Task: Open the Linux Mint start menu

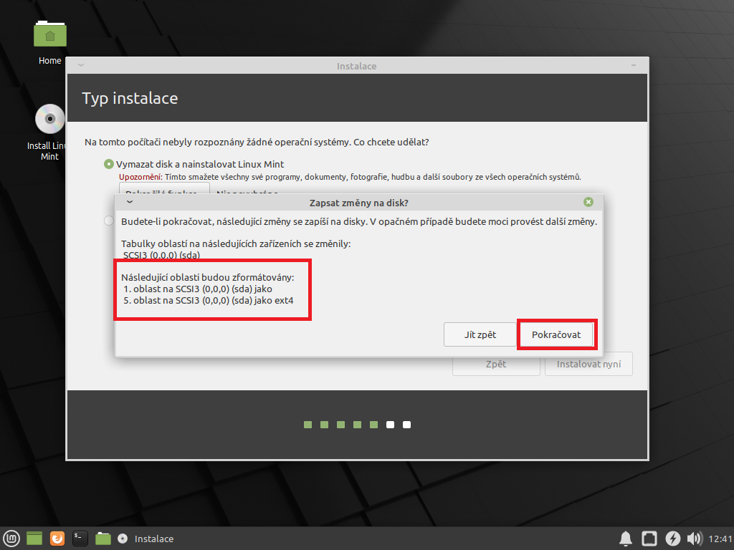Action: 11,539
